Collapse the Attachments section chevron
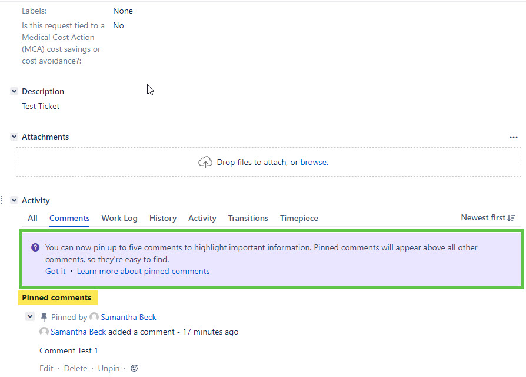 pos(14,137)
